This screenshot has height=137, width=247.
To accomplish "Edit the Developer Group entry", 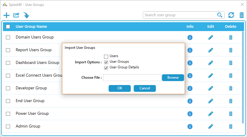I will [x=210, y=88].
